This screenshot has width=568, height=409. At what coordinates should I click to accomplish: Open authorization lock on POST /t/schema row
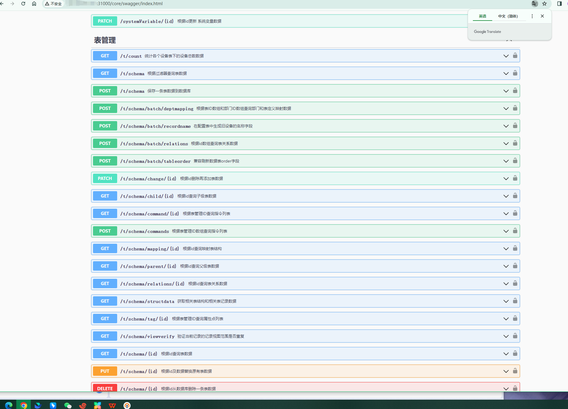(x=515, y=91)
